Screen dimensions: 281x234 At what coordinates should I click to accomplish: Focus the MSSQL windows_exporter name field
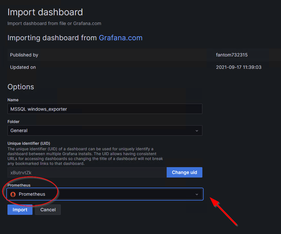tap(105, 109)
